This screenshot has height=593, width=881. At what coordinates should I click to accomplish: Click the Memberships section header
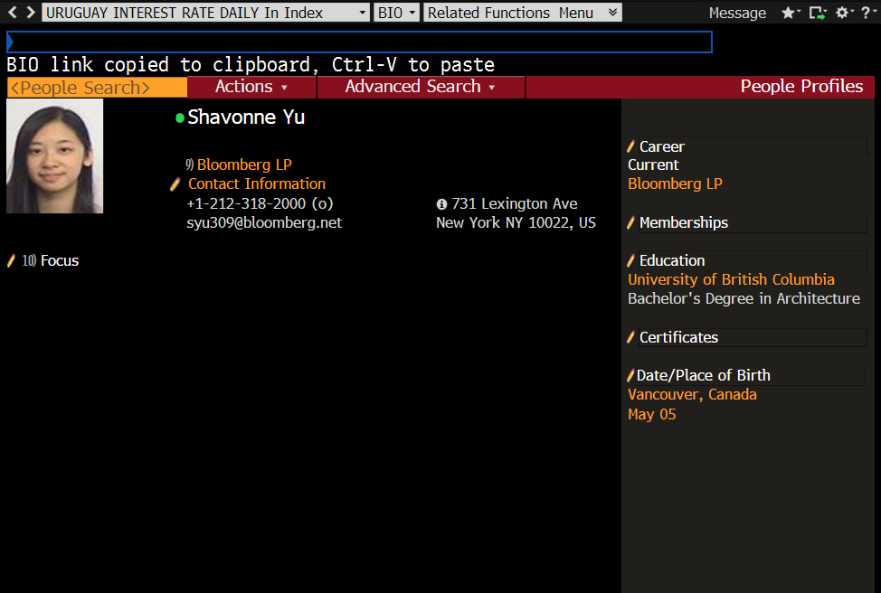[x=684, y=223]
